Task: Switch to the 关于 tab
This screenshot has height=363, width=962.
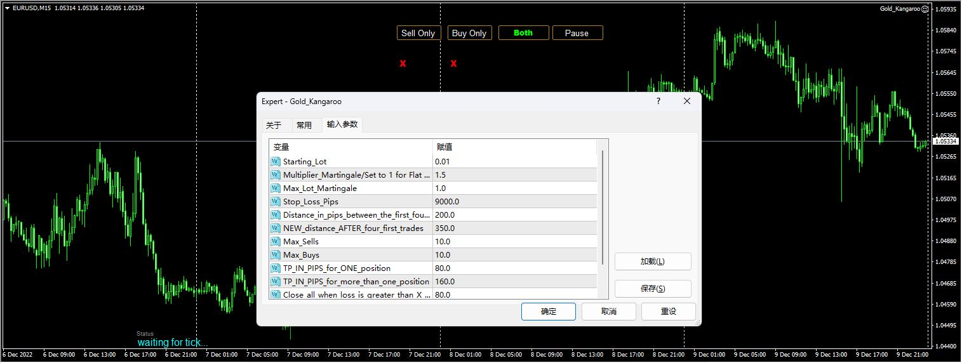Action: click(274, 125)
